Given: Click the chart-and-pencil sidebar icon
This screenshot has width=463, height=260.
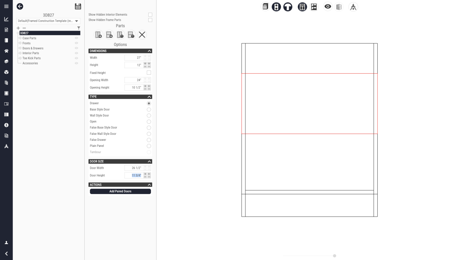Looking at the screenshot, I should coord(6,19).
